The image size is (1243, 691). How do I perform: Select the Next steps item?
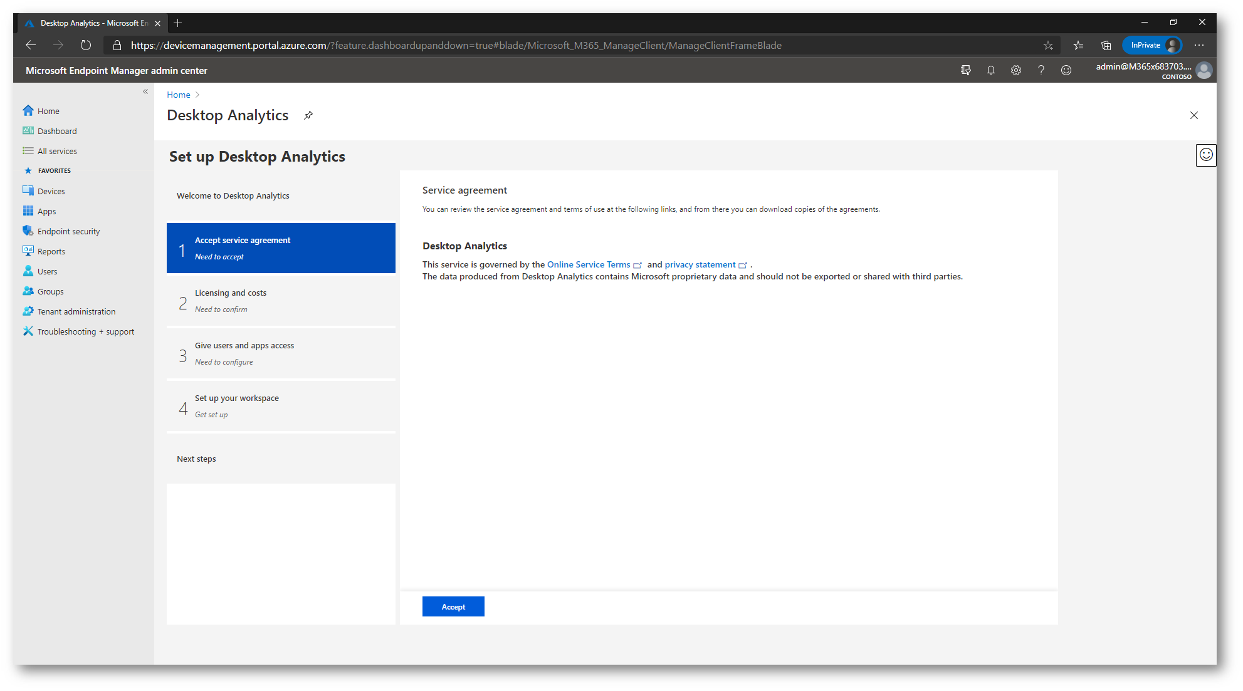tap(281, 459)
